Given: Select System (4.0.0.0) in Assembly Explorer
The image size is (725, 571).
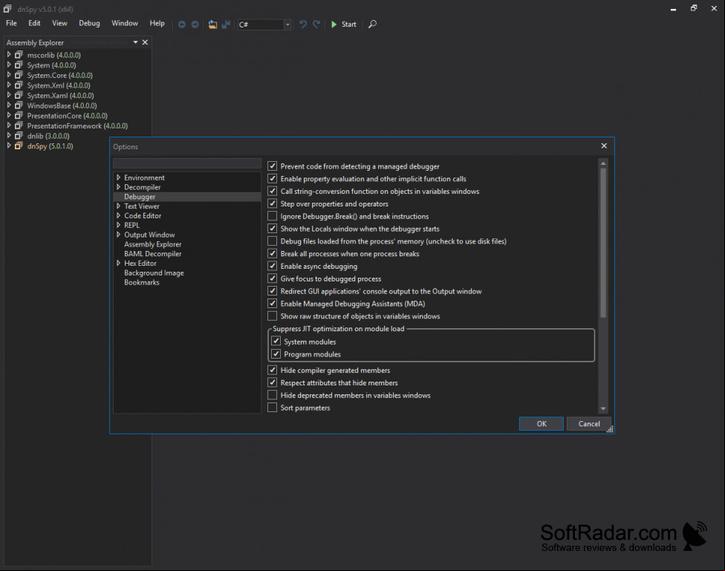Looking at the screenshot, I should point(51,65).
